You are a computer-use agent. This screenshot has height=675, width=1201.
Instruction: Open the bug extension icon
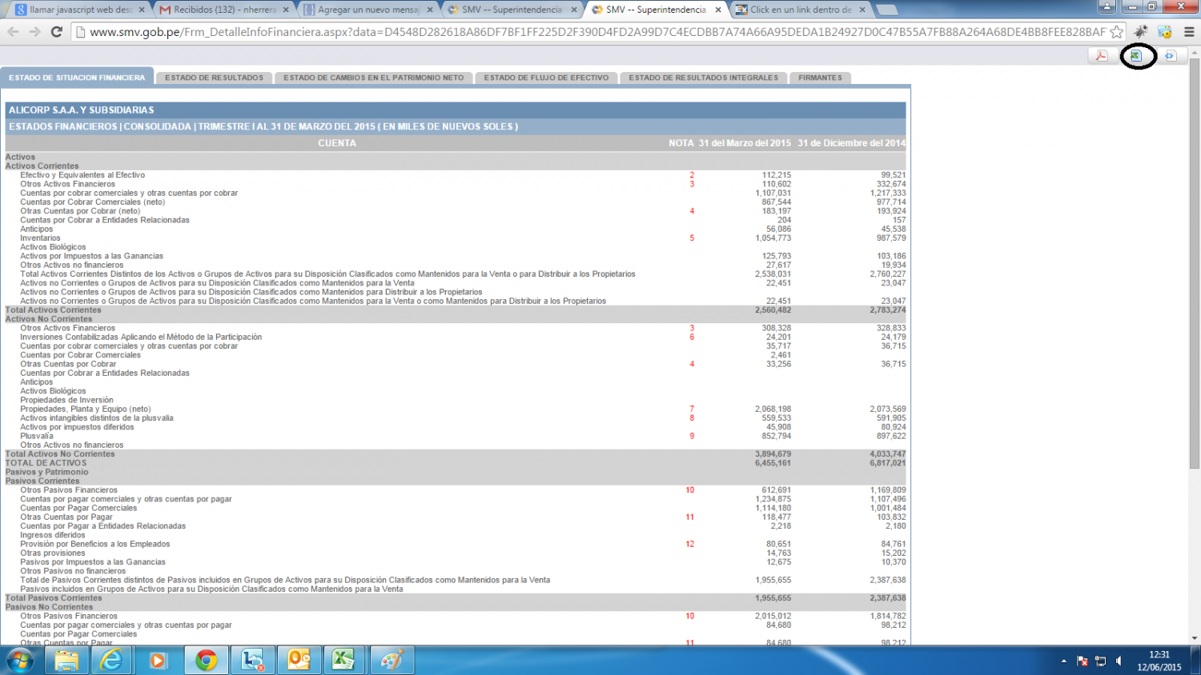coord(1142,32)
